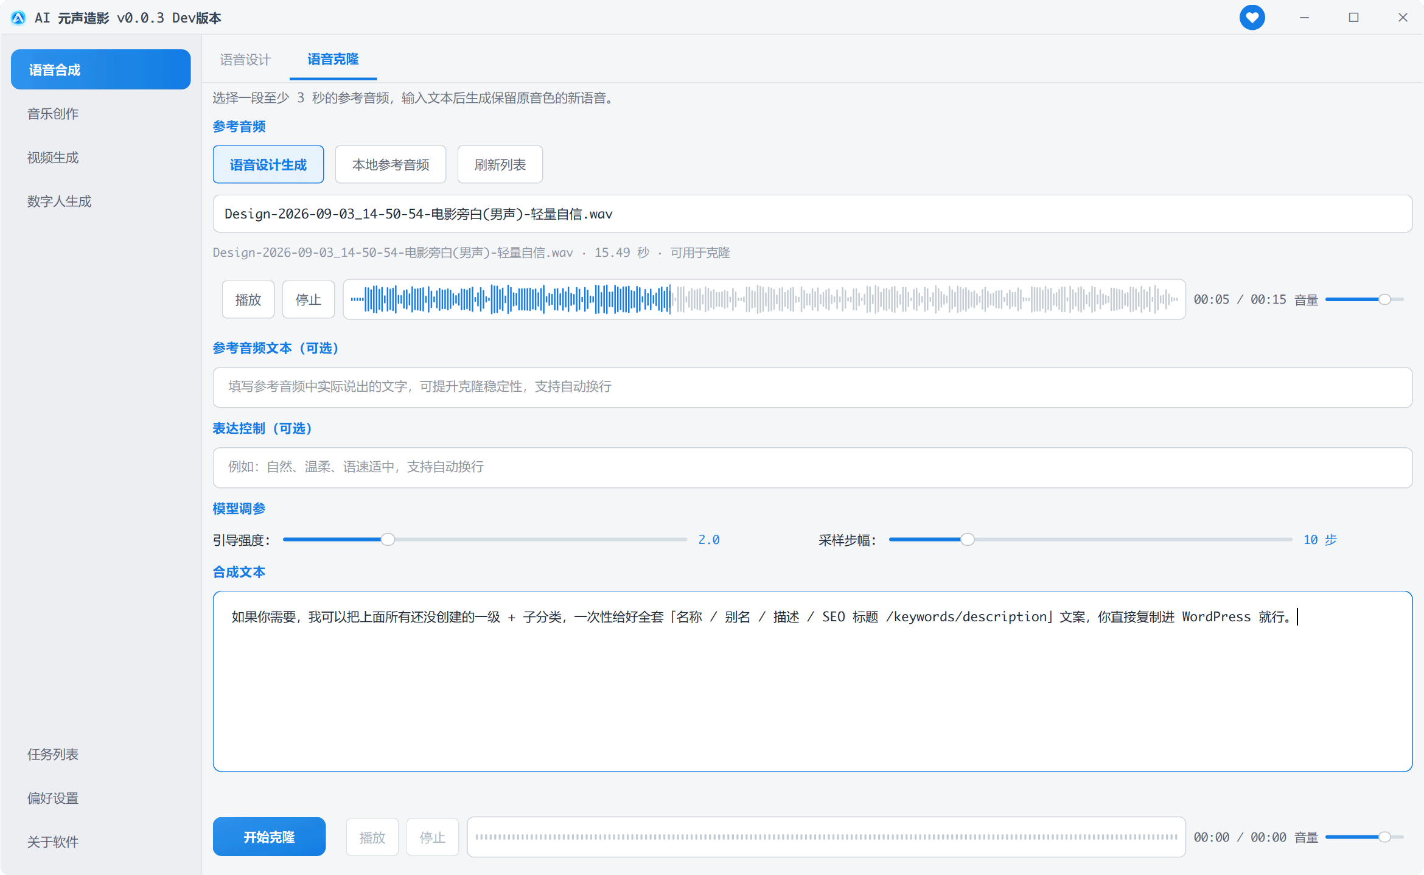Viewport: 1424px width, 875px height.
Task: Click the 开始克隆 button
Action: [270, 837]
